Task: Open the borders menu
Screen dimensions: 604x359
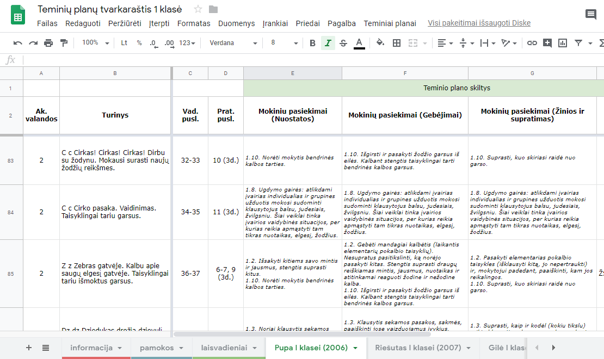Action: pyautogui.click(x=396, y=43)
